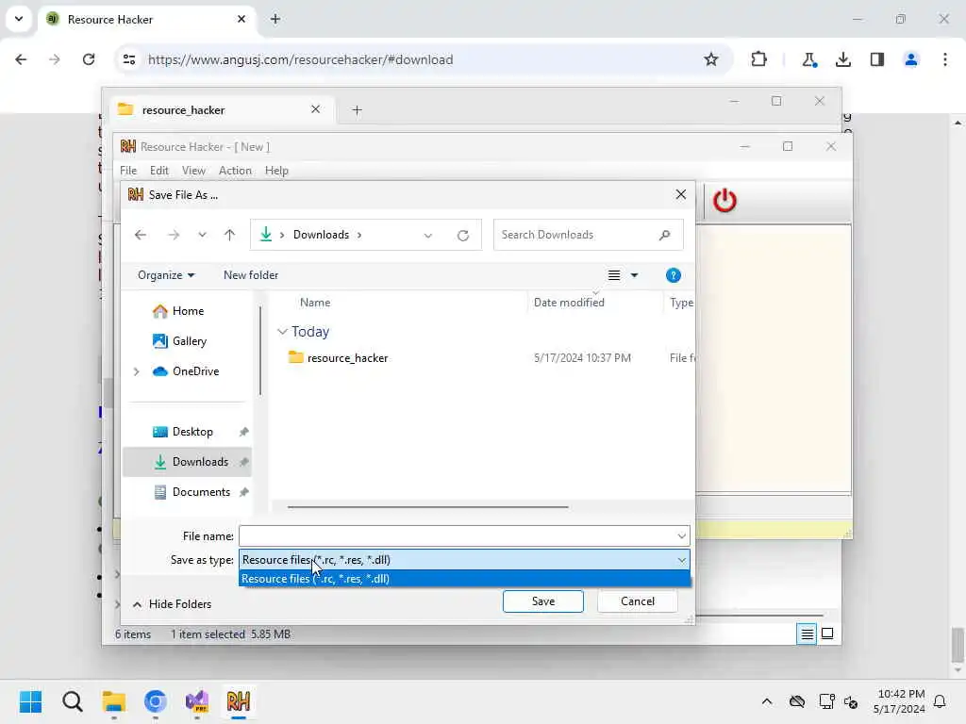Change view using the list view icon
This screenshot has height=724, width=966.
point(614,275)
